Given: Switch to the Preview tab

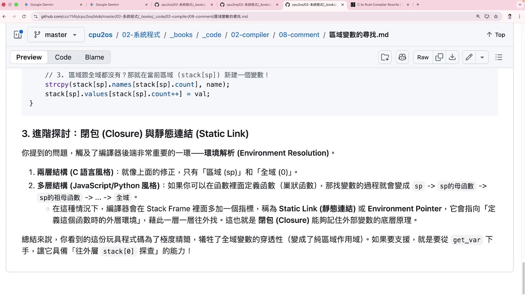Looking at the screenshot, I should (x=29, y=57).
